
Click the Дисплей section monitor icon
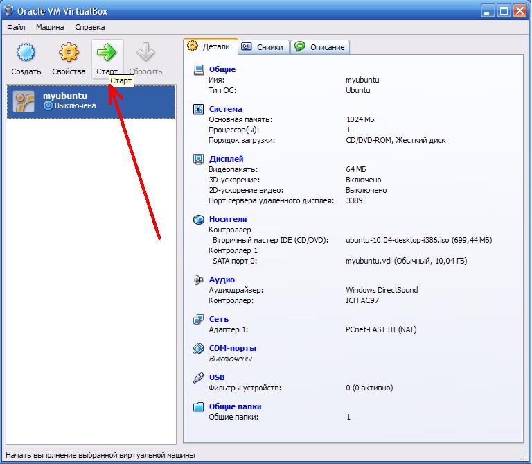coord(199,159)
